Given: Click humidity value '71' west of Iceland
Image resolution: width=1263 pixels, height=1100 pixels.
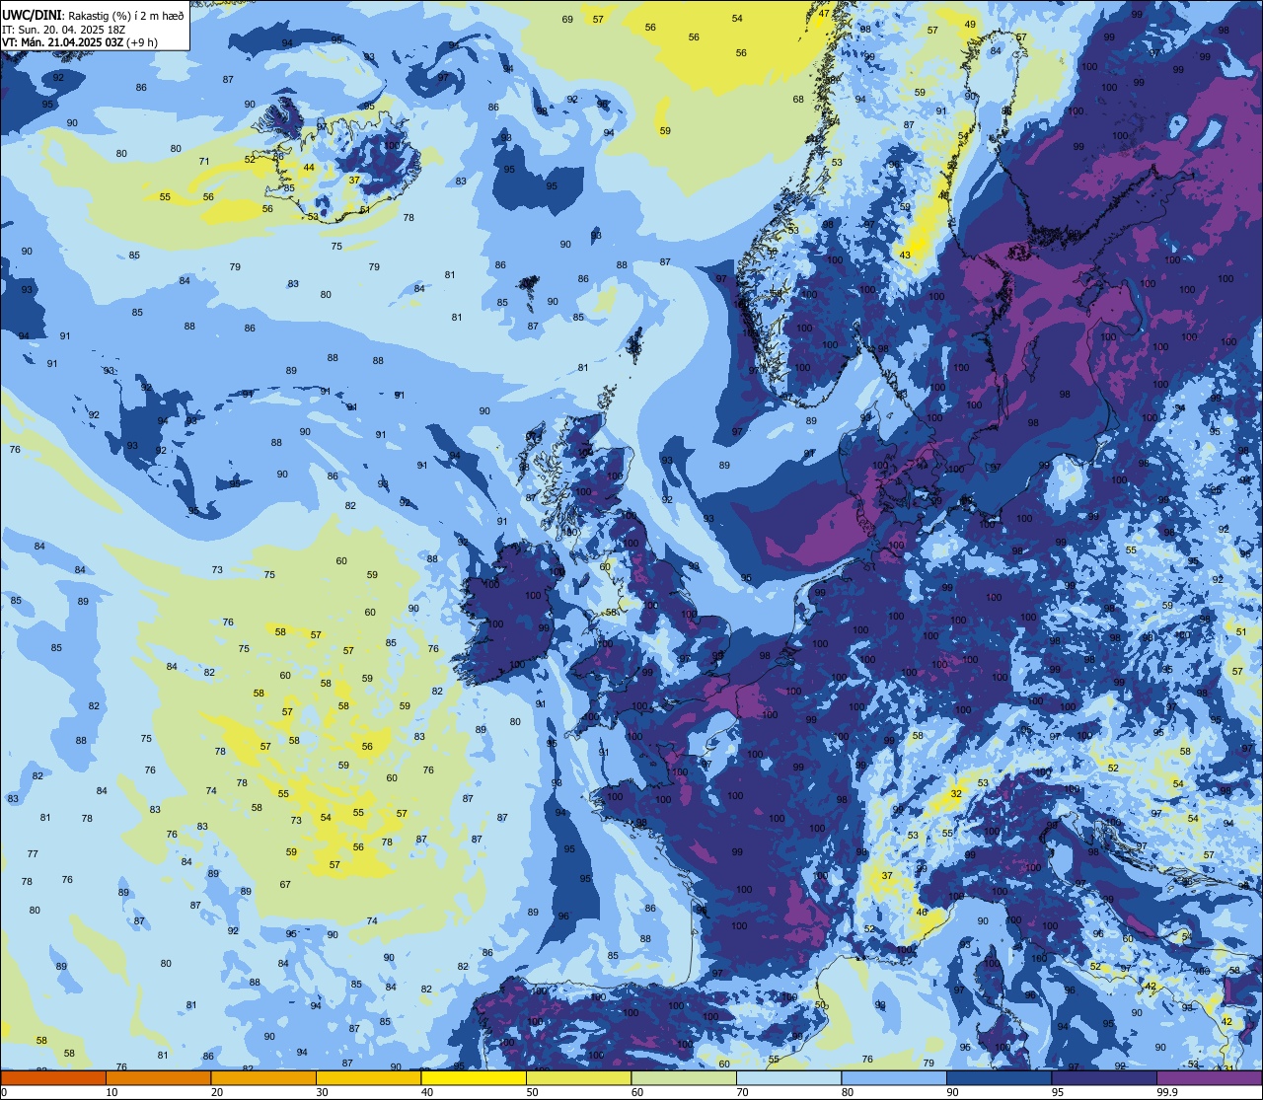Looking at the screenshot, I should tap(204, 161).
